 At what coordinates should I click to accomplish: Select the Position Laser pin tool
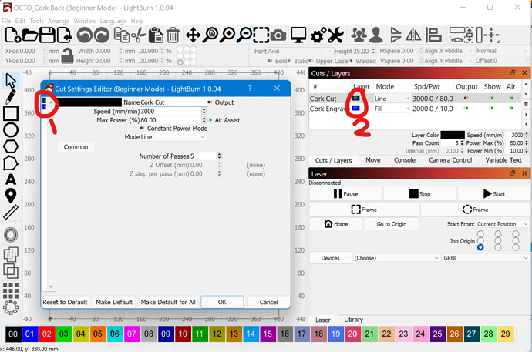click(11, 196)
